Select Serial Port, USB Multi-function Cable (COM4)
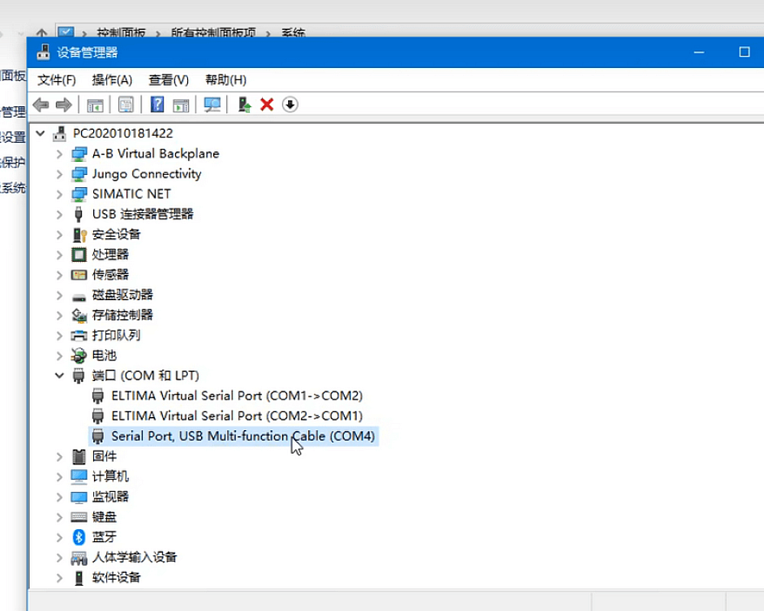Screen dimensions: 764x611 243,436
